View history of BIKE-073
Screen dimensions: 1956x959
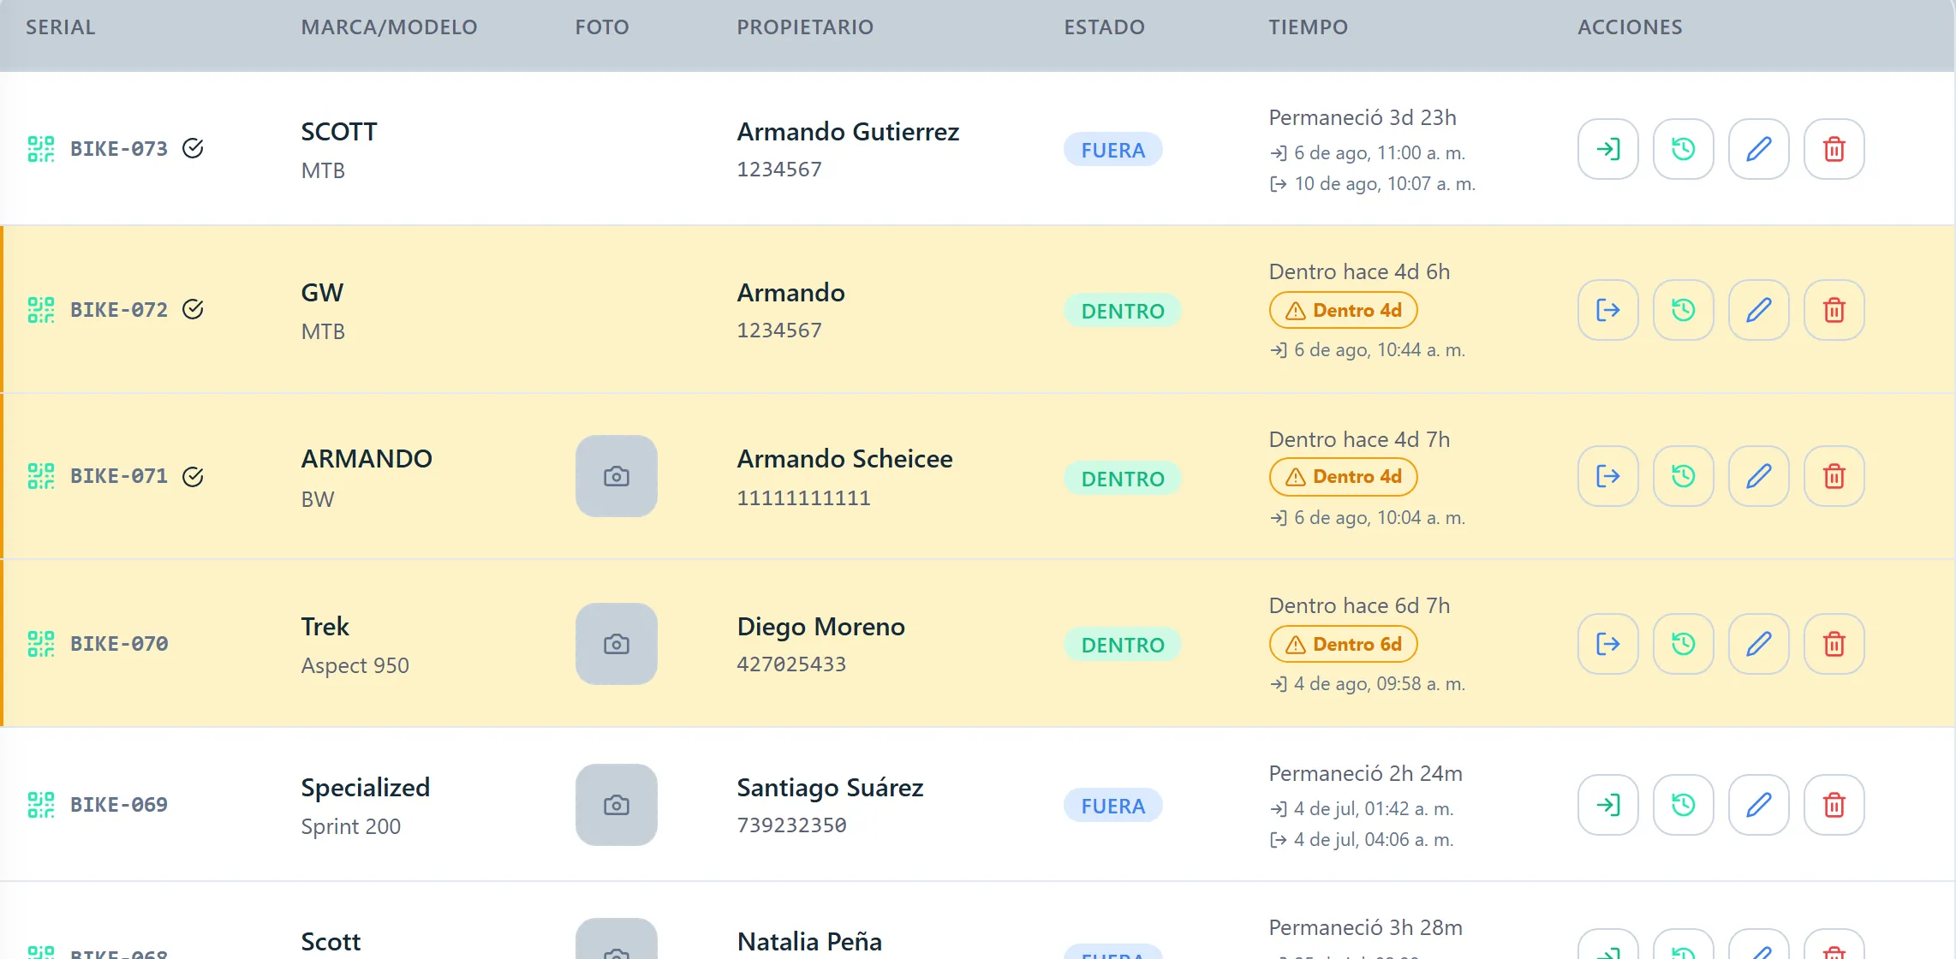[1683, 149]
